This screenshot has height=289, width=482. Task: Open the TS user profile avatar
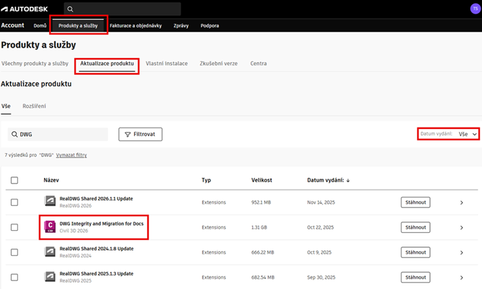(475, 8)
